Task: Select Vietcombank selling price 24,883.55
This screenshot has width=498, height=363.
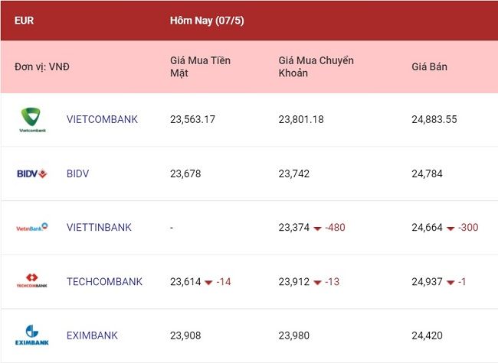Action: 434,119
